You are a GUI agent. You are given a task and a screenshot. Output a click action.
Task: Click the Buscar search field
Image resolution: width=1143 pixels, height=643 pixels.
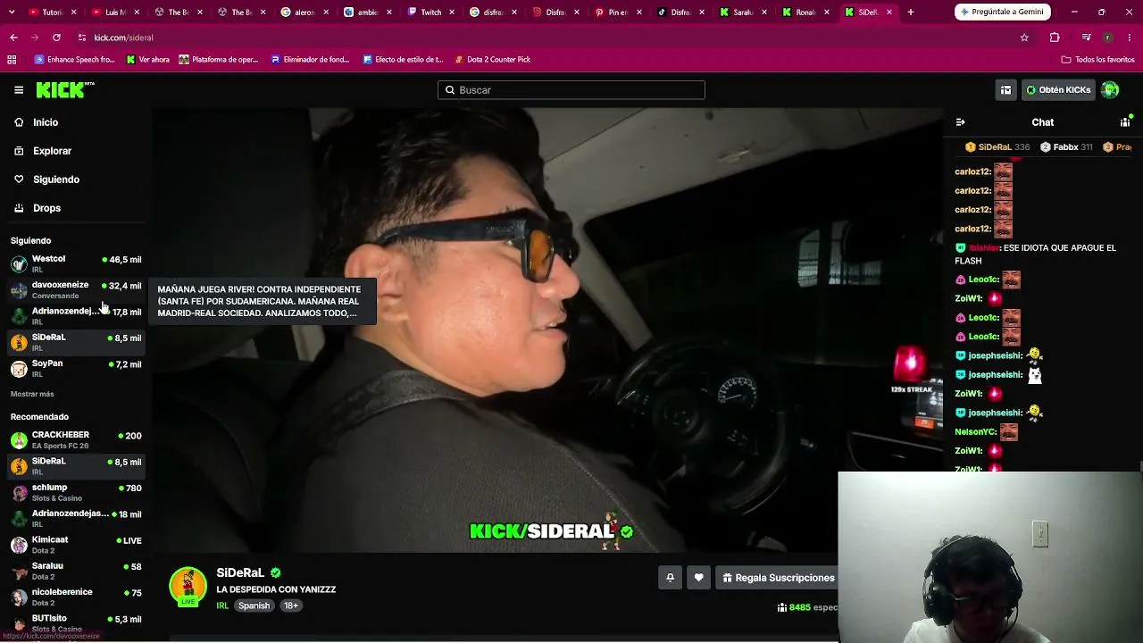[x=571, y=90]
